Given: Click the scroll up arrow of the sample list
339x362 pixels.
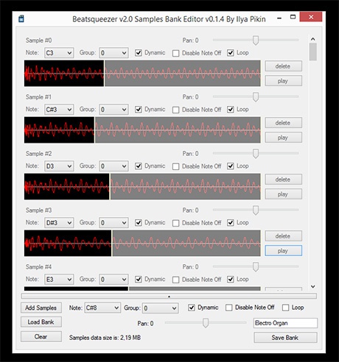Looking at the screenshot, I should pos(312,39).
